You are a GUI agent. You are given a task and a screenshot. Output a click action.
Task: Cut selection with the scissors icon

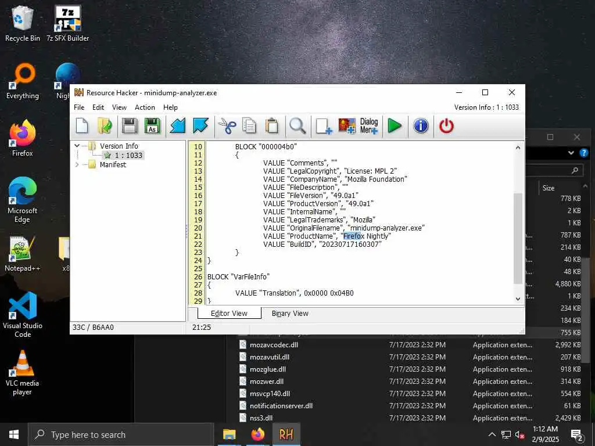pos(227,126)
